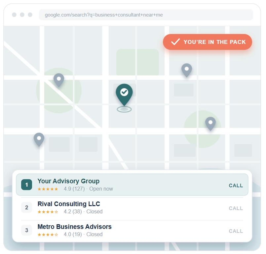Call Rival Consulting LLC

coord(236,208)
